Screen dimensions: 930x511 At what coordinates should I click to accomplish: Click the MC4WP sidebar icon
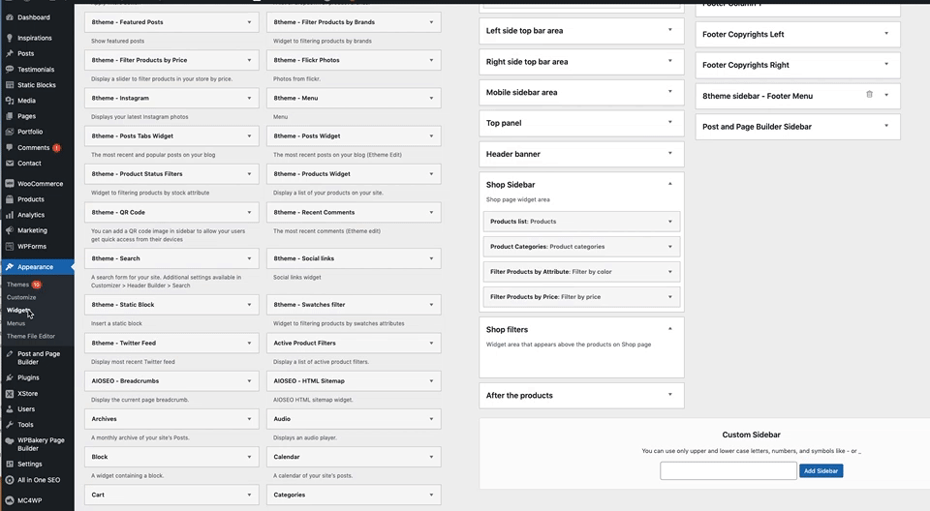coord(10,500)
